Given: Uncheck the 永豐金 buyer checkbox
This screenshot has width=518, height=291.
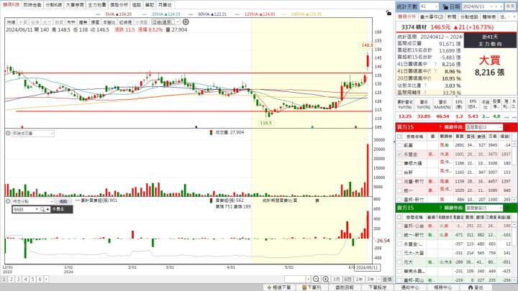Looking at the screenshot, I should [399, 154].
